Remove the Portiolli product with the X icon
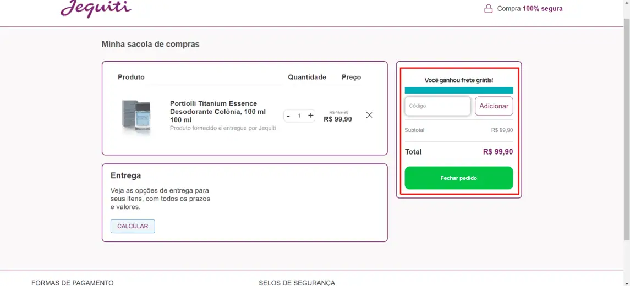 click(370, 115)
